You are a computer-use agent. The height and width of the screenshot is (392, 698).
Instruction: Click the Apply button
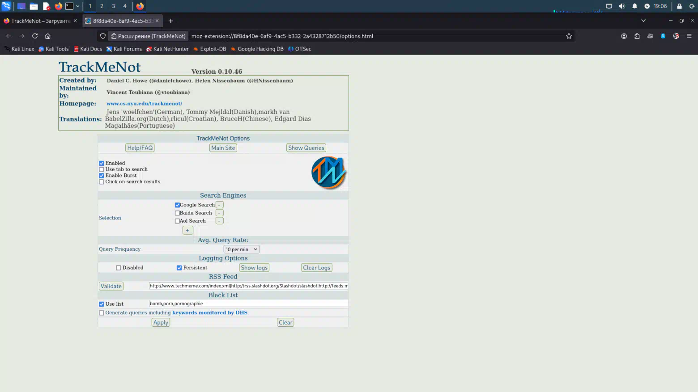pos(161,323)
